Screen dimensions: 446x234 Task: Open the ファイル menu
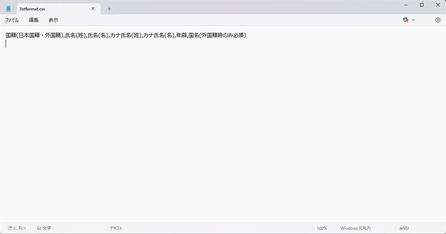[12, 20]
